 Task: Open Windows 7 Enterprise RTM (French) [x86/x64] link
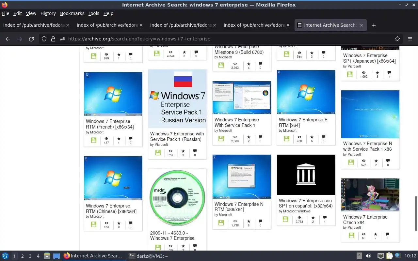point(110,124)
